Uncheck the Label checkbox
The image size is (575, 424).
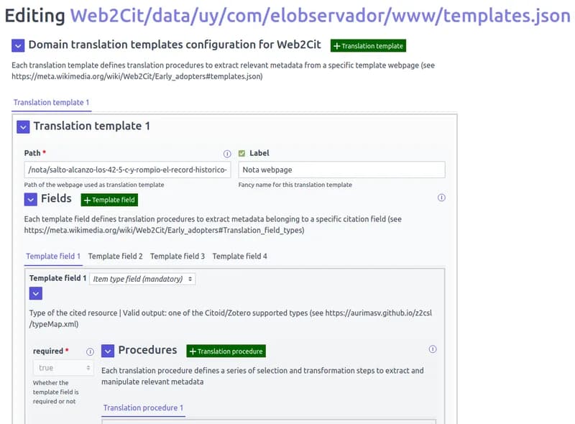(241, 153)
